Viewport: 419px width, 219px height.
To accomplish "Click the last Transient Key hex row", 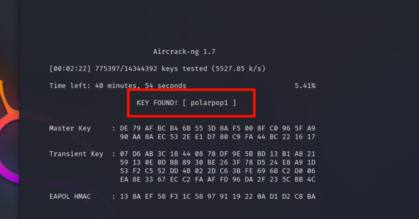I will pos(218,179).
